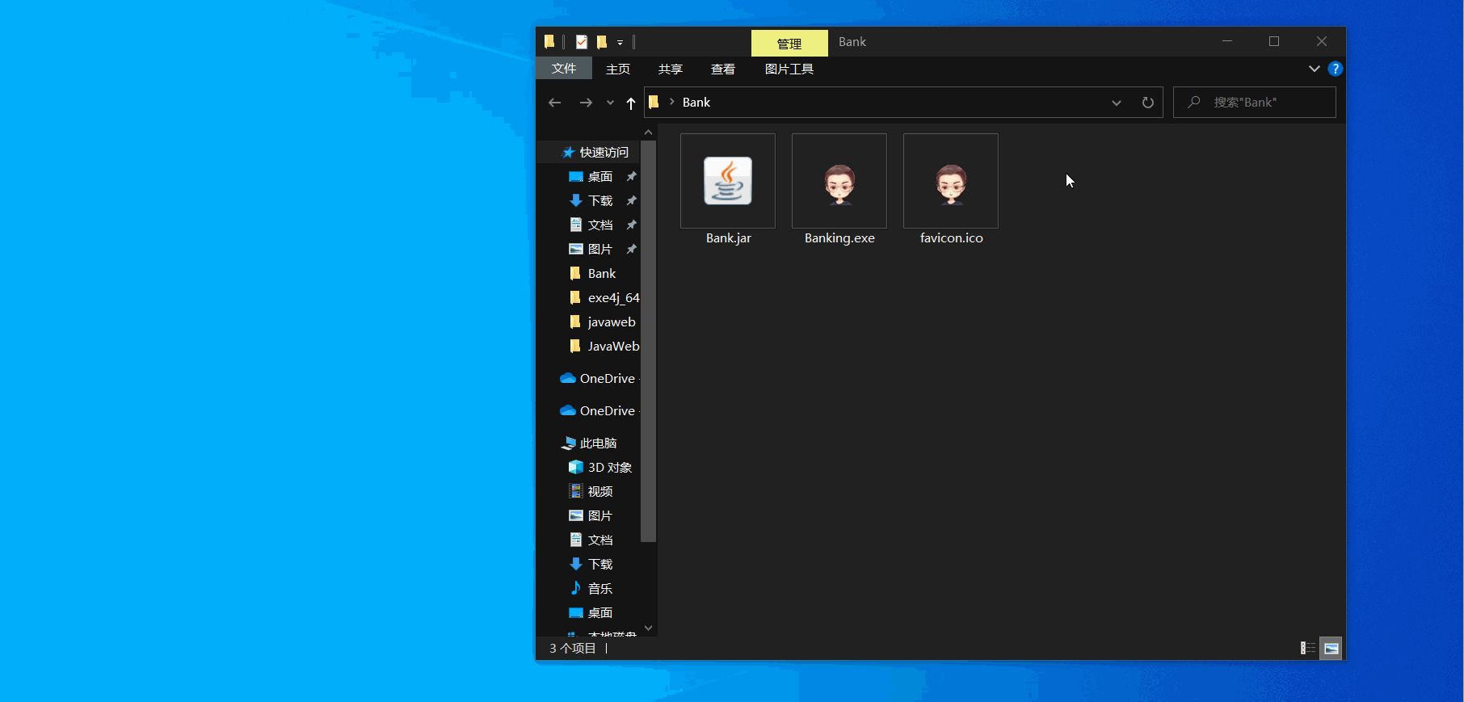Click the quick access New folder icon
The width and height of the screenshot is (1464, 702).
(602, 42)
